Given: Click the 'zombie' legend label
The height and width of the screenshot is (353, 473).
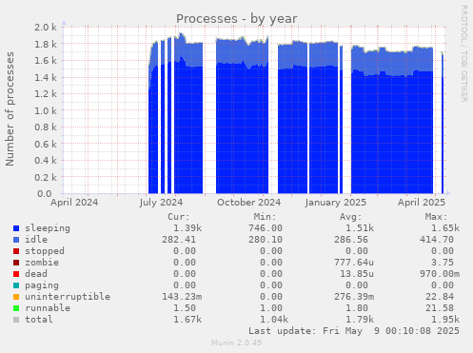Looking at the screenshot, I should [x=42, y=263].
